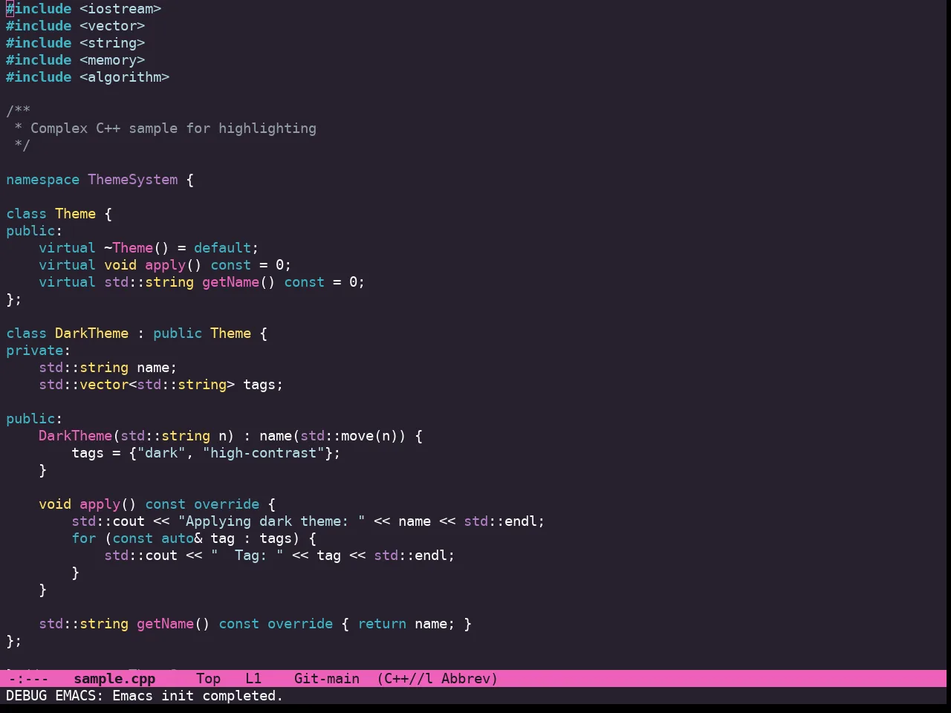Click on '<algorithm>' include header
The image size is (951, 713).
click(125, 77)
